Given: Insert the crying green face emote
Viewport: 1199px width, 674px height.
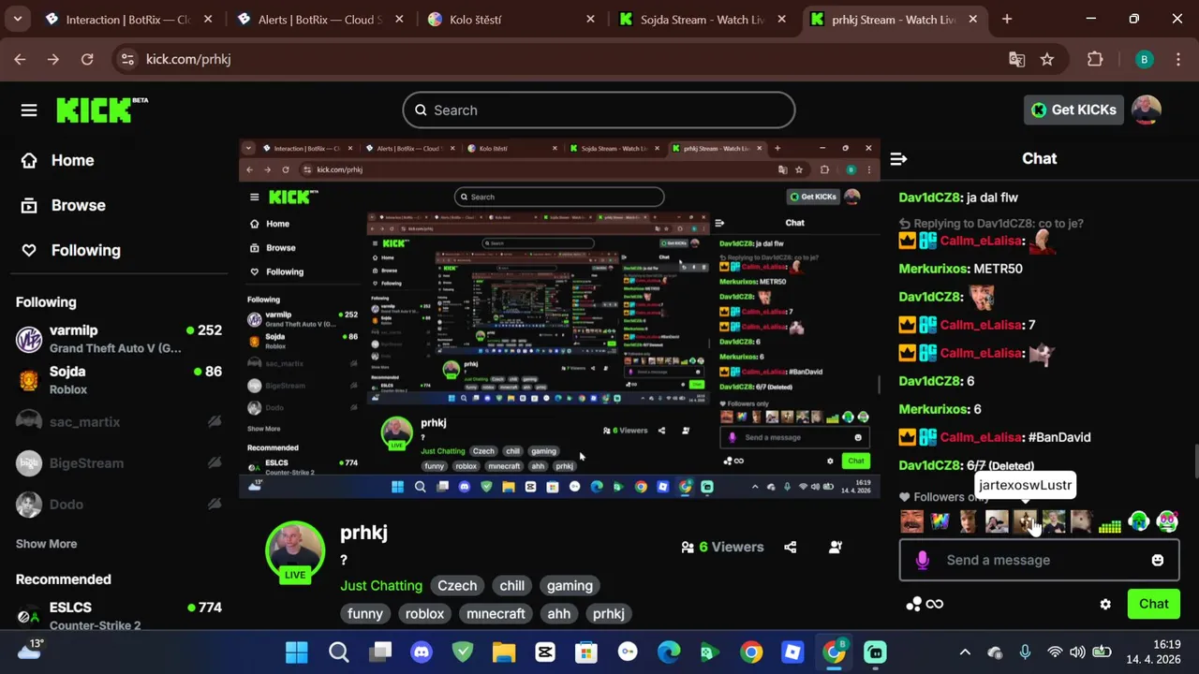Looking at the screenshot, I should tap(1139, 521).
